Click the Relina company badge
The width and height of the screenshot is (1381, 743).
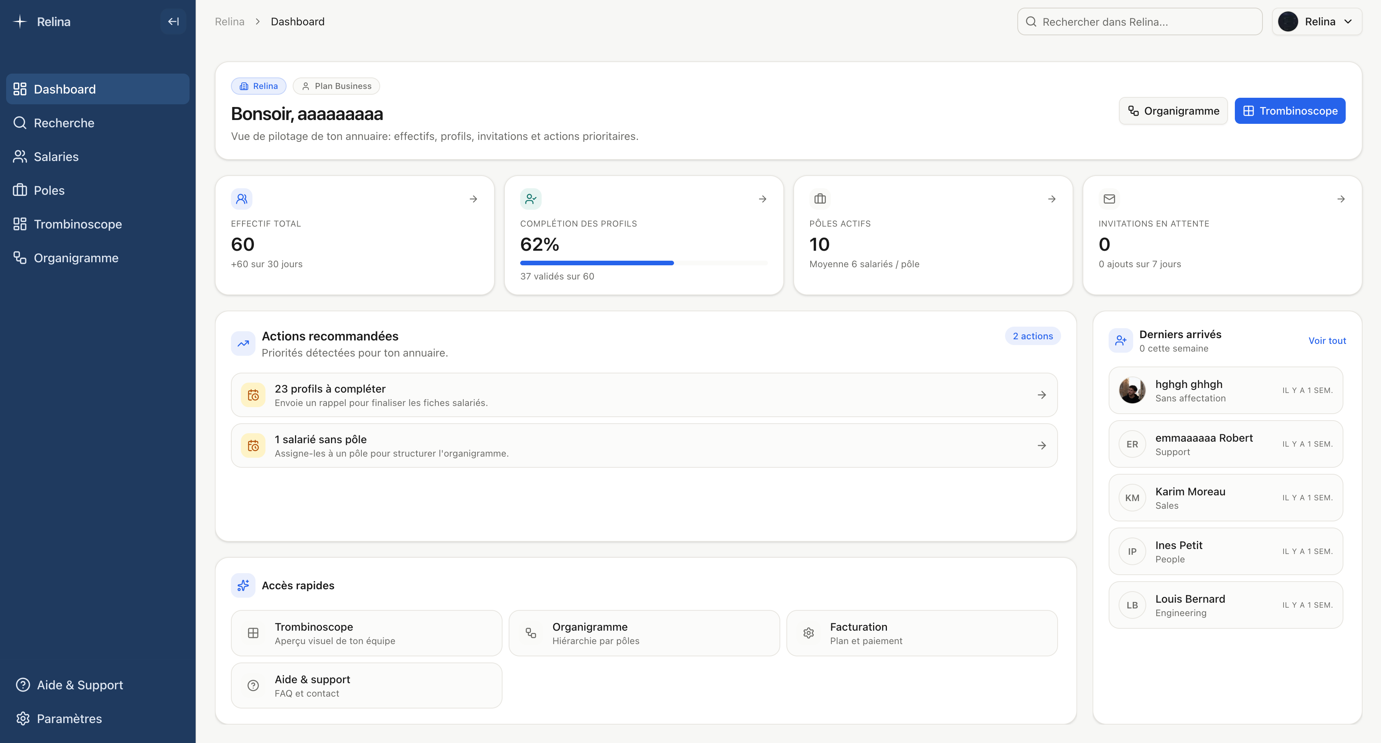259,86
